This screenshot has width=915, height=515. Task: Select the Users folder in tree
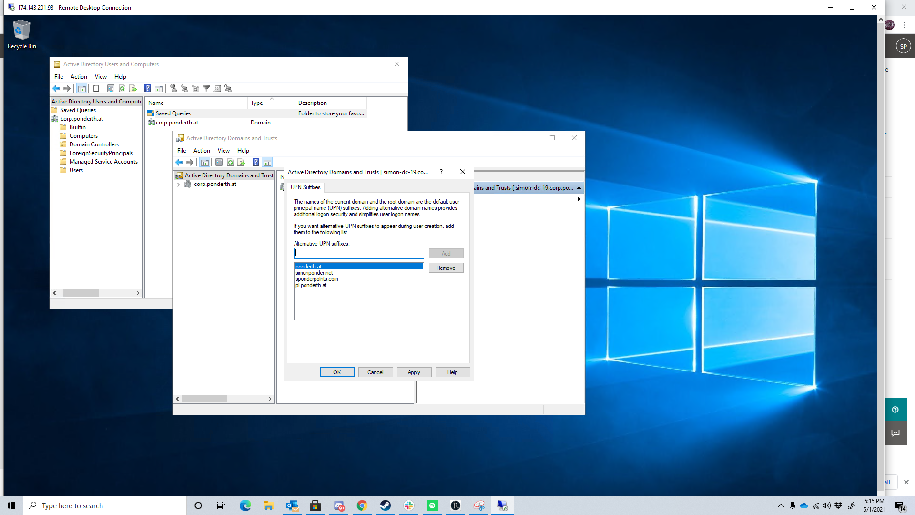(x=76, y=170)
